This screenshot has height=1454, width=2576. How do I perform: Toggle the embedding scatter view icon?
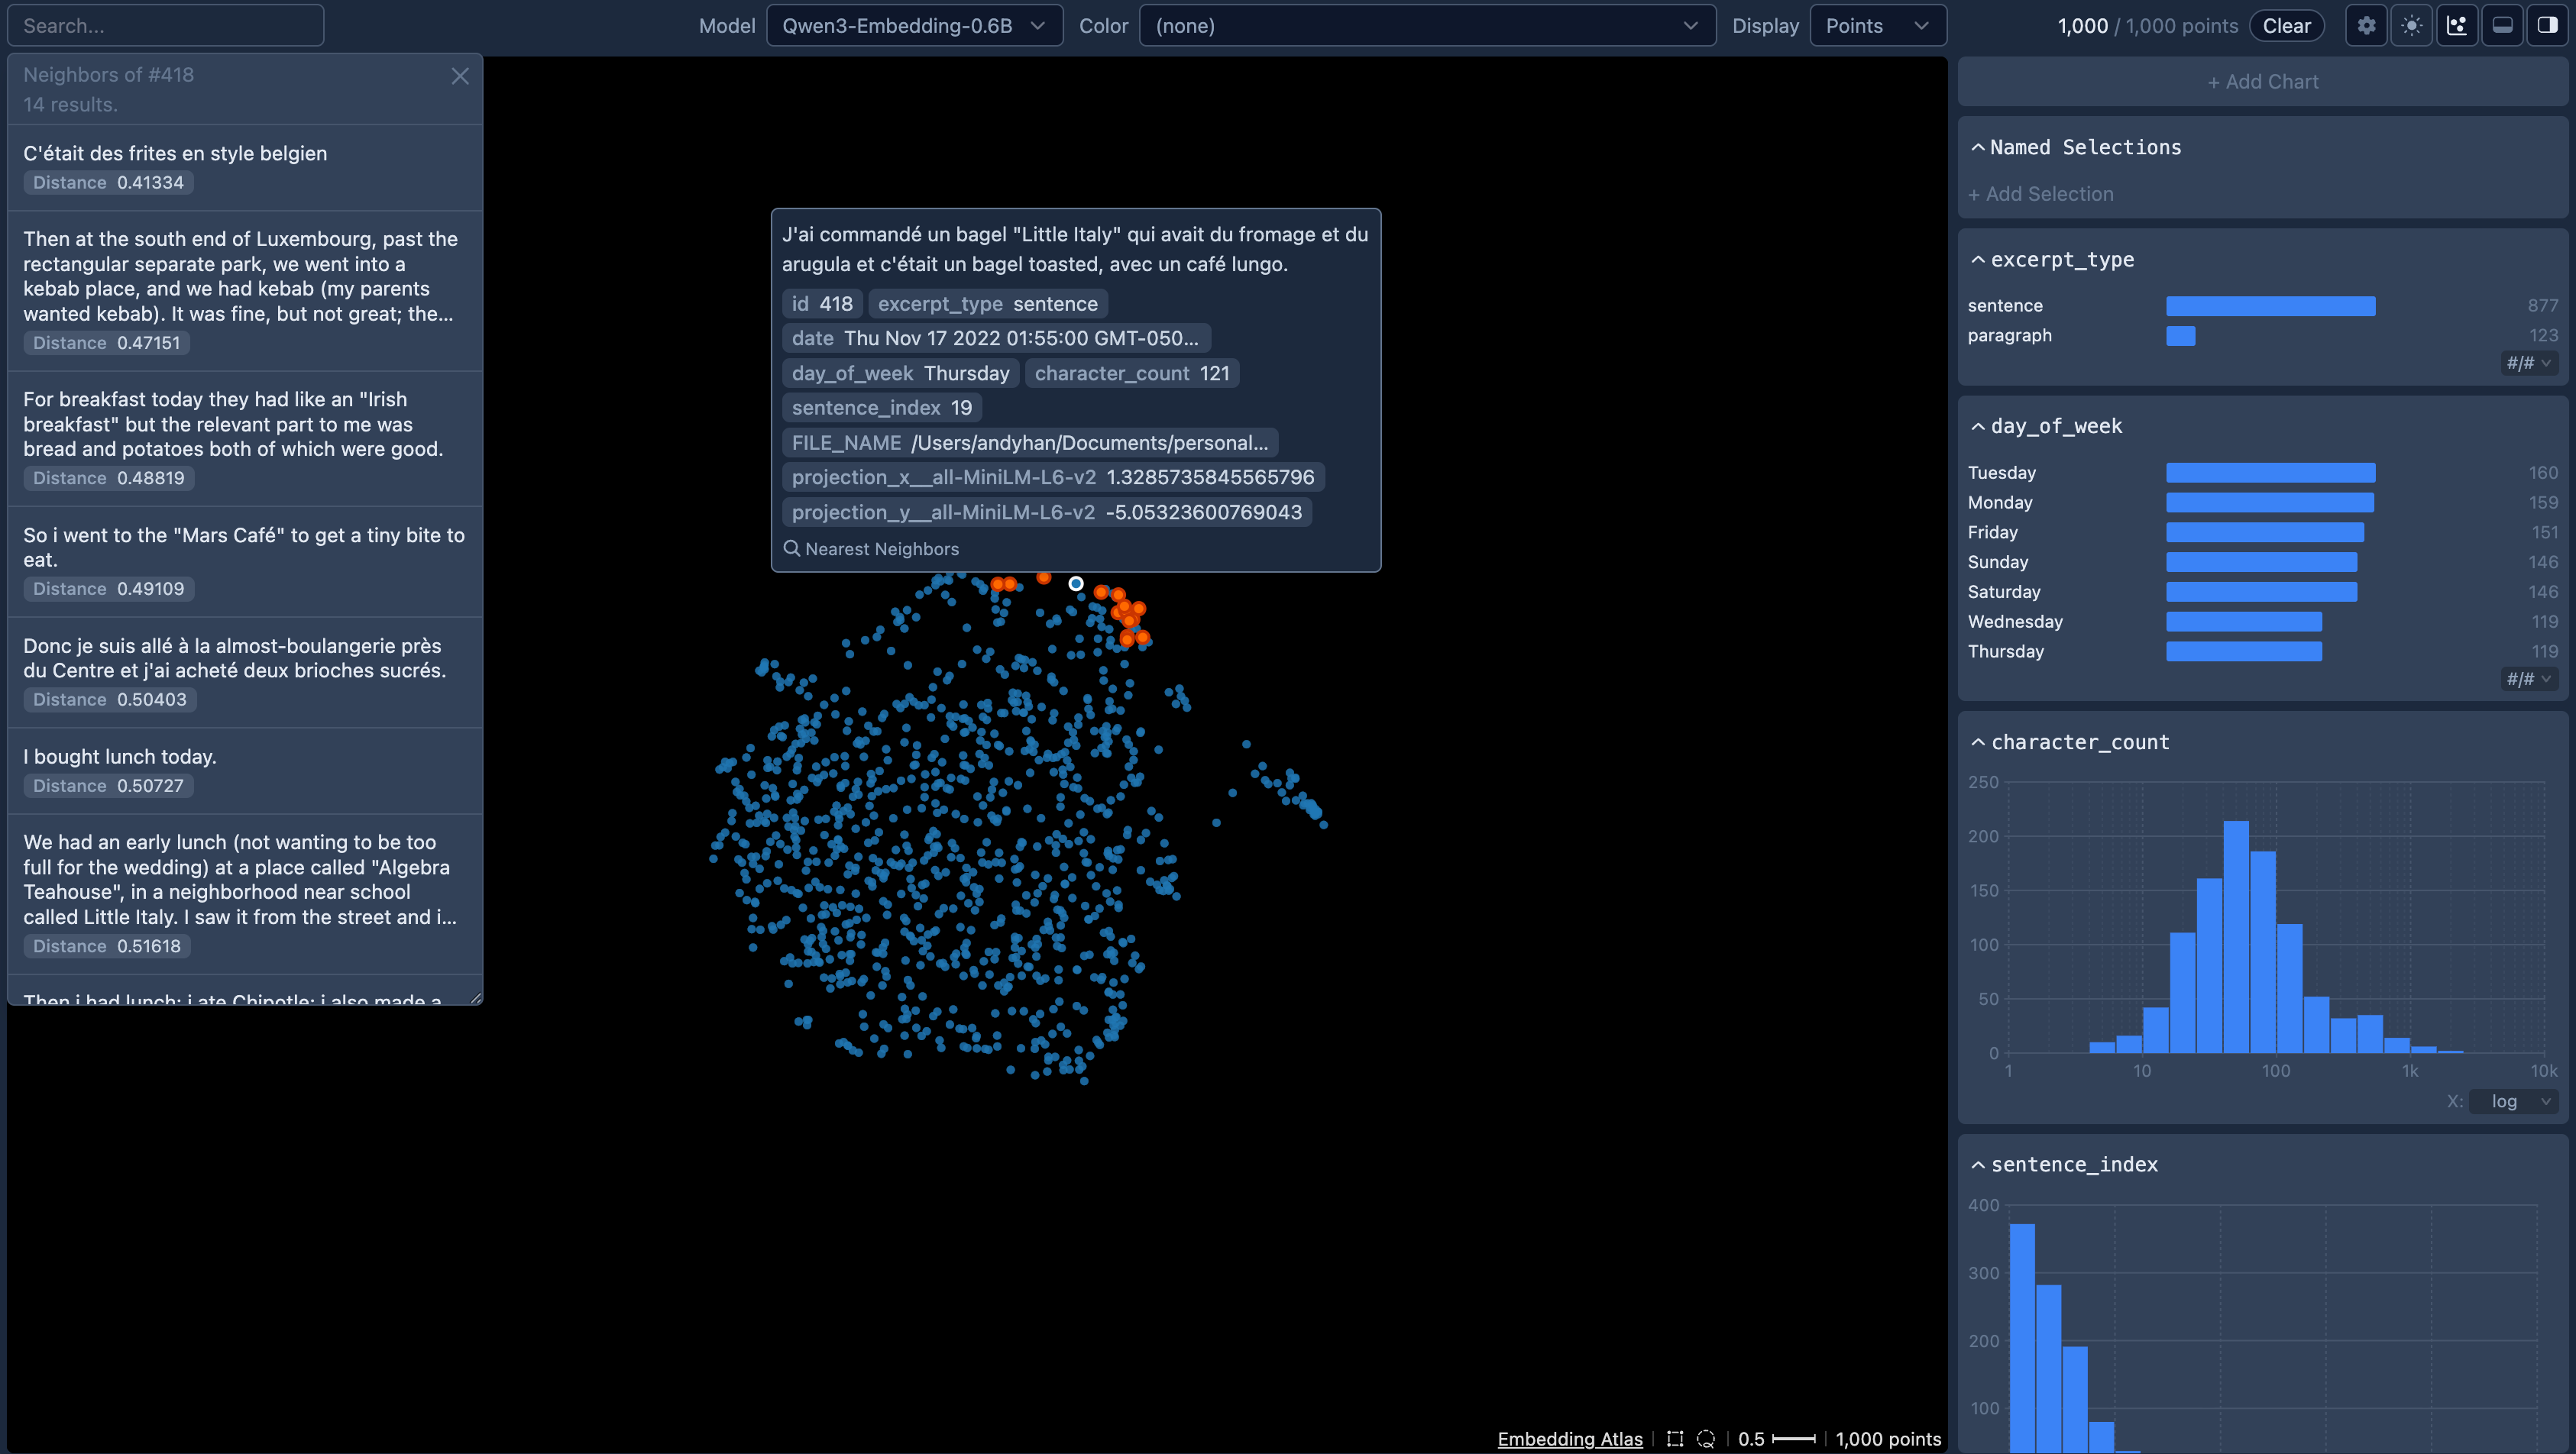click(2457, 26)
